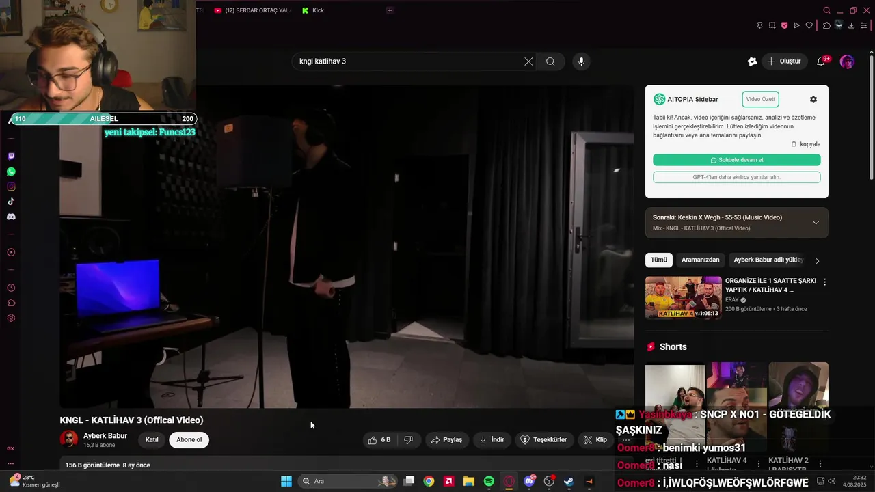
Task: Open tab search magnifier in title bar
Action: coord(826,10)
